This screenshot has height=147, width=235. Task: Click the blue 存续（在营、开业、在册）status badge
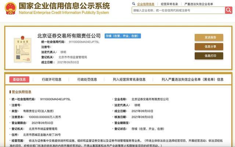coord(123,36)
